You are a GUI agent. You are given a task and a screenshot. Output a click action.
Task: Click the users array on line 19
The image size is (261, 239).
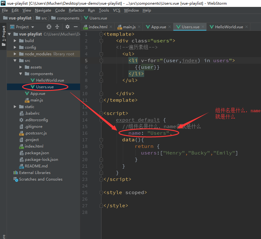(189, 153)
